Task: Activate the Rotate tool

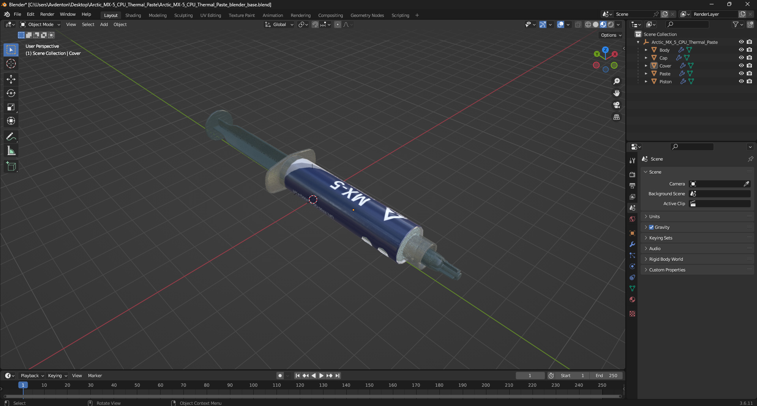Action: point(11,93)
